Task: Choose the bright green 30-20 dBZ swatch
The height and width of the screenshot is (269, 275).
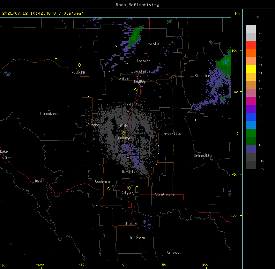Action: (251, 133)
